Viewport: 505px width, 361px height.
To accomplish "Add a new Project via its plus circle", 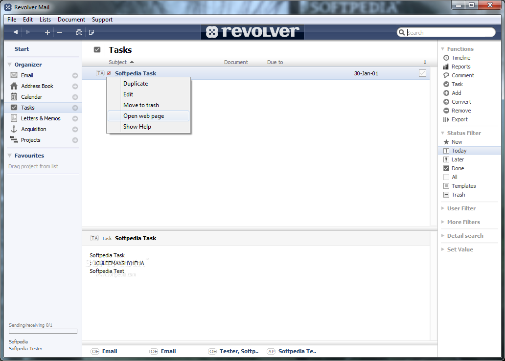I will [x=75, y=140].
